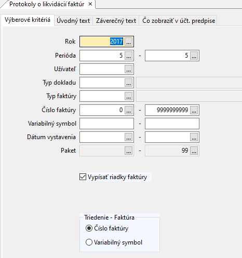Screen dimensions: 242x258
Task: Switch to the Úvodný text tab
Action: click(x=73, y=21)
